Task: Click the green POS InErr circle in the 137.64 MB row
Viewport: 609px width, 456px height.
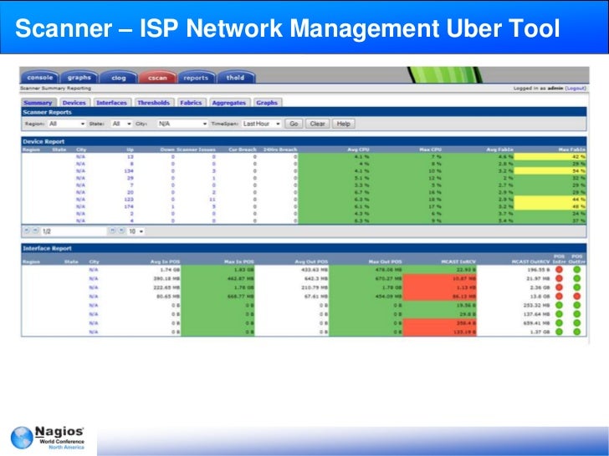Action: [x=559, y=314]
